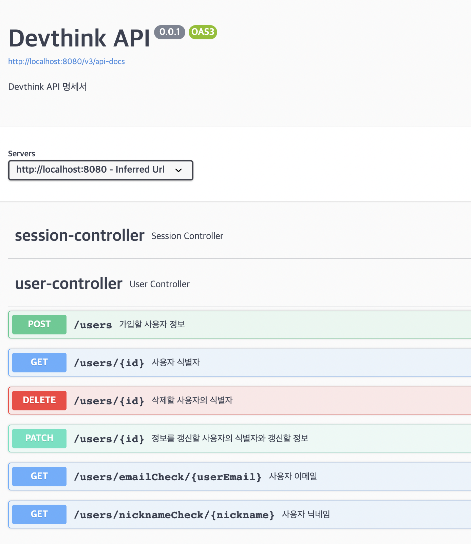Click the 'User Controller' description text
The width and height of the screenshot is (471, 544).
[159, 284]
